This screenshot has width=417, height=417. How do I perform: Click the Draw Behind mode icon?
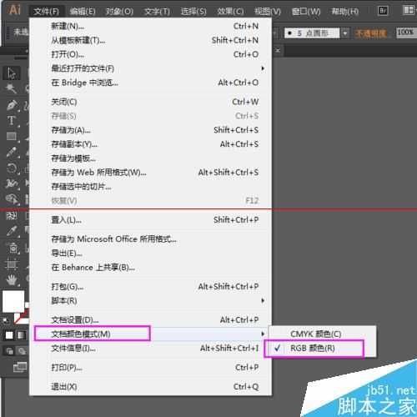22,351
